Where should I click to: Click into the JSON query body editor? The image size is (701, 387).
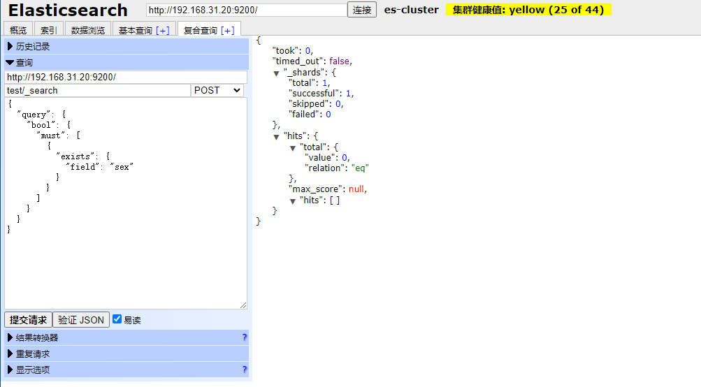click(x=126, y=203)
